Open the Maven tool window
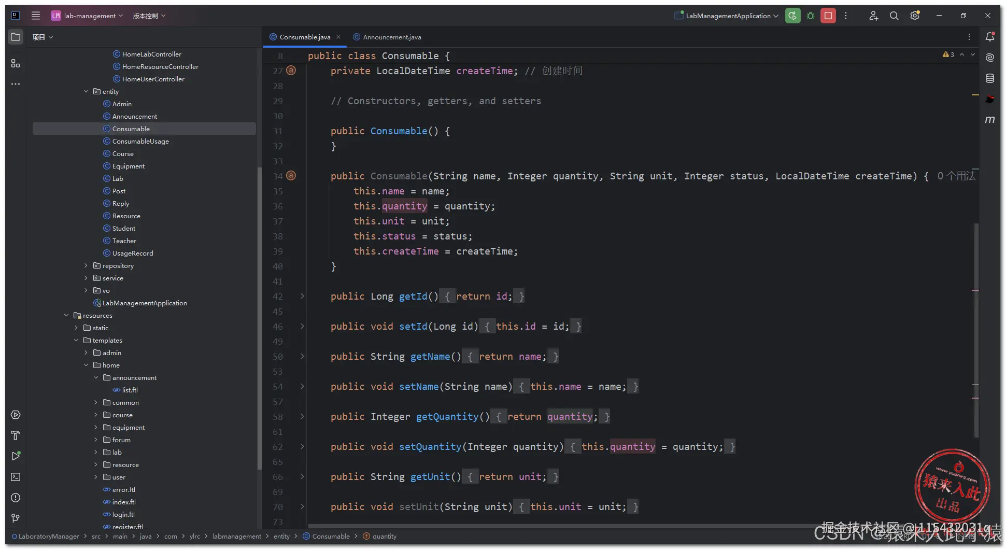This screenshot has height=550, width=1006. pyautogui.click(x=990, y=120)
